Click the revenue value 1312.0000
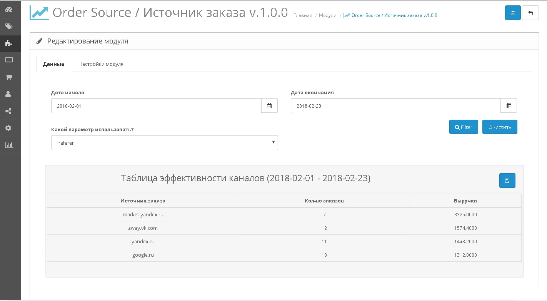The image size is (547, 301). [465, 255]
